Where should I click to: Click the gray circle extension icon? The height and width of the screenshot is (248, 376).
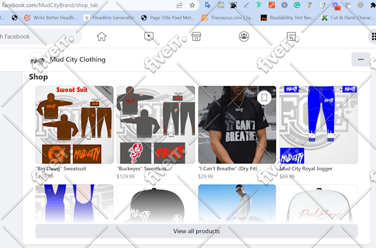point(284,5)
